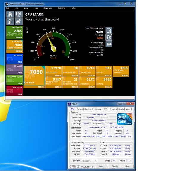Image resolution: width=190 pixels, height=171 pixels.
Task: Open the cloud baseline management icon
Action: tap(10, 22)
